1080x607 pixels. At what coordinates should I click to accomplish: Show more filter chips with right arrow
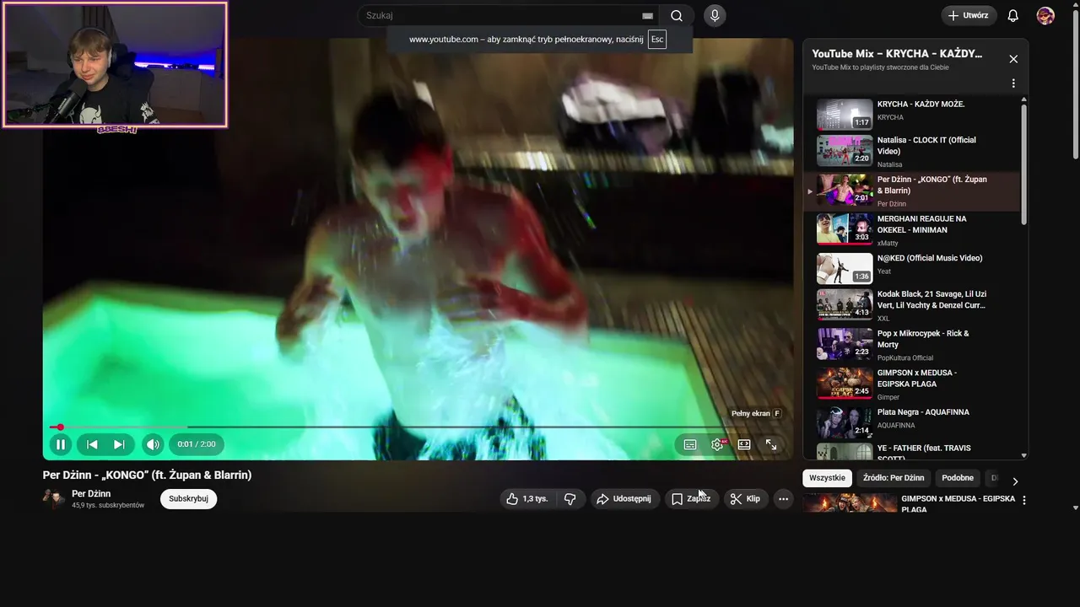tap(1015, 481)
